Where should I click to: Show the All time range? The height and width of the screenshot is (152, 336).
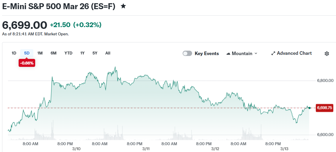point(108,53)
